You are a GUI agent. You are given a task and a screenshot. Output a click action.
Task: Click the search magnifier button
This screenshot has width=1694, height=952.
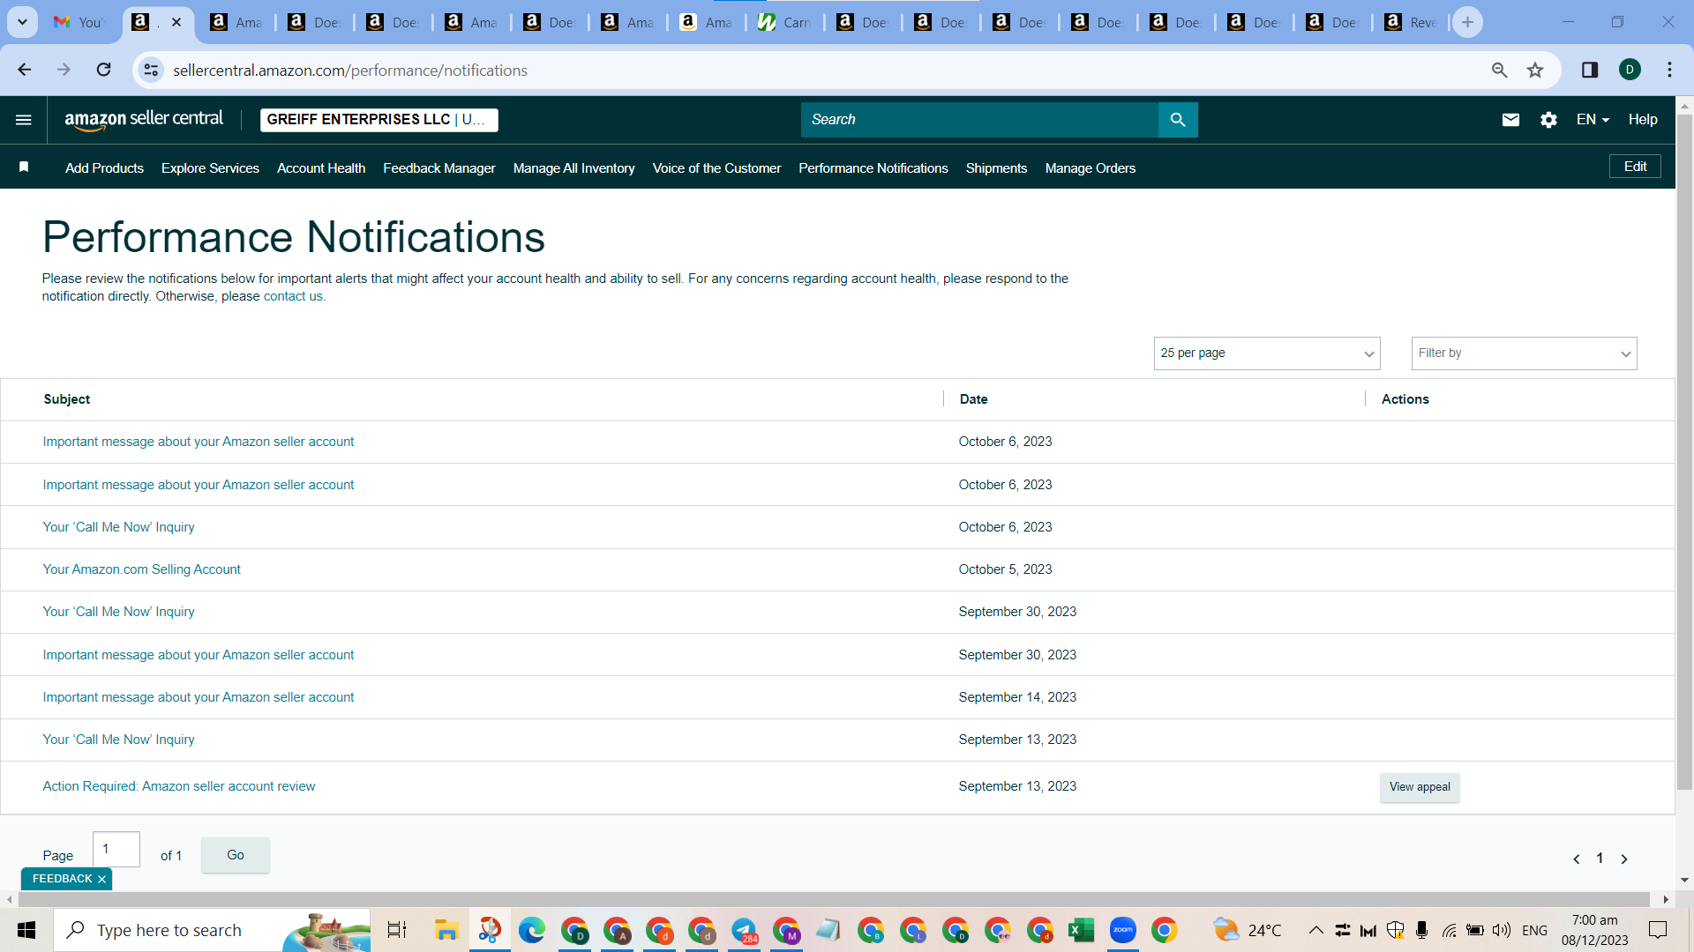1178,120
